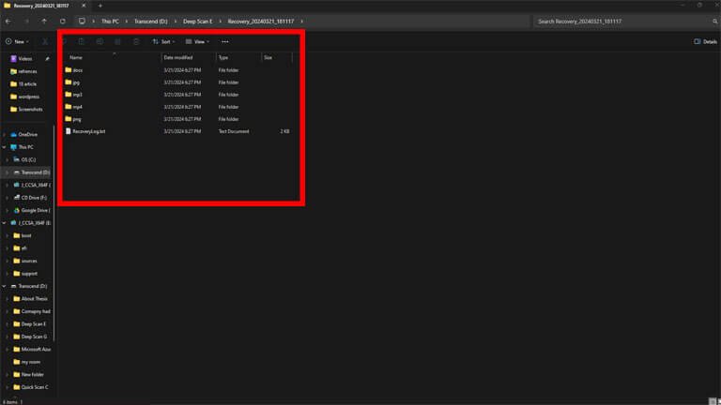Click Deep Scan E in the breadcrumb

pos(198,22)
